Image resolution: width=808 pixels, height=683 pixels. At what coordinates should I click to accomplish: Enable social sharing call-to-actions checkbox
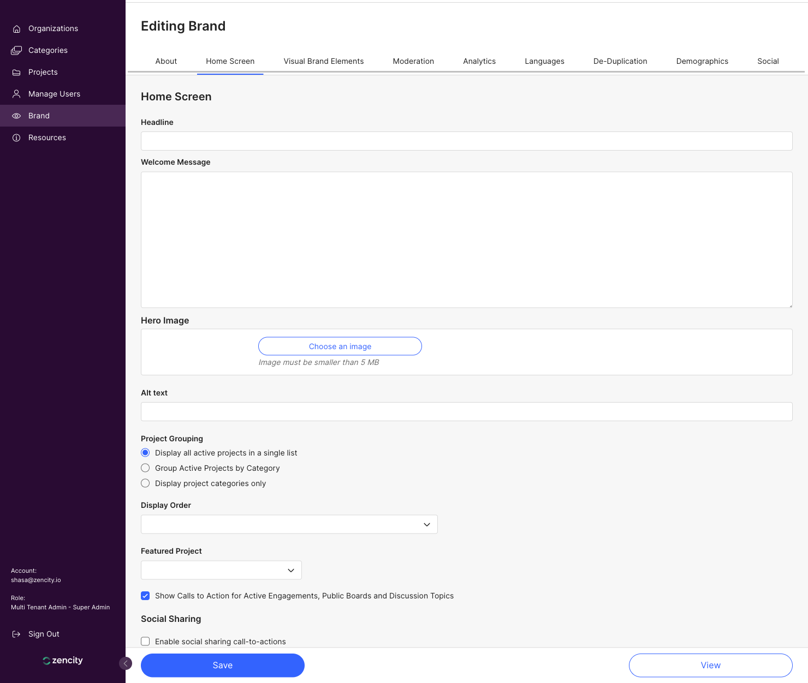[145, 642]
